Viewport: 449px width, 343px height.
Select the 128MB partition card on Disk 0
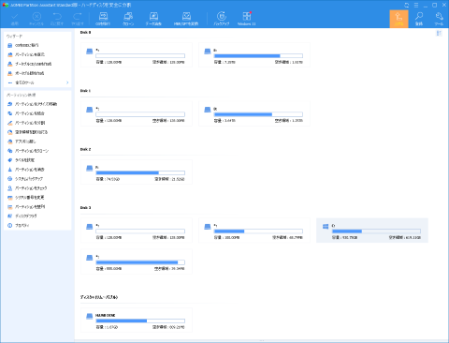137,55
